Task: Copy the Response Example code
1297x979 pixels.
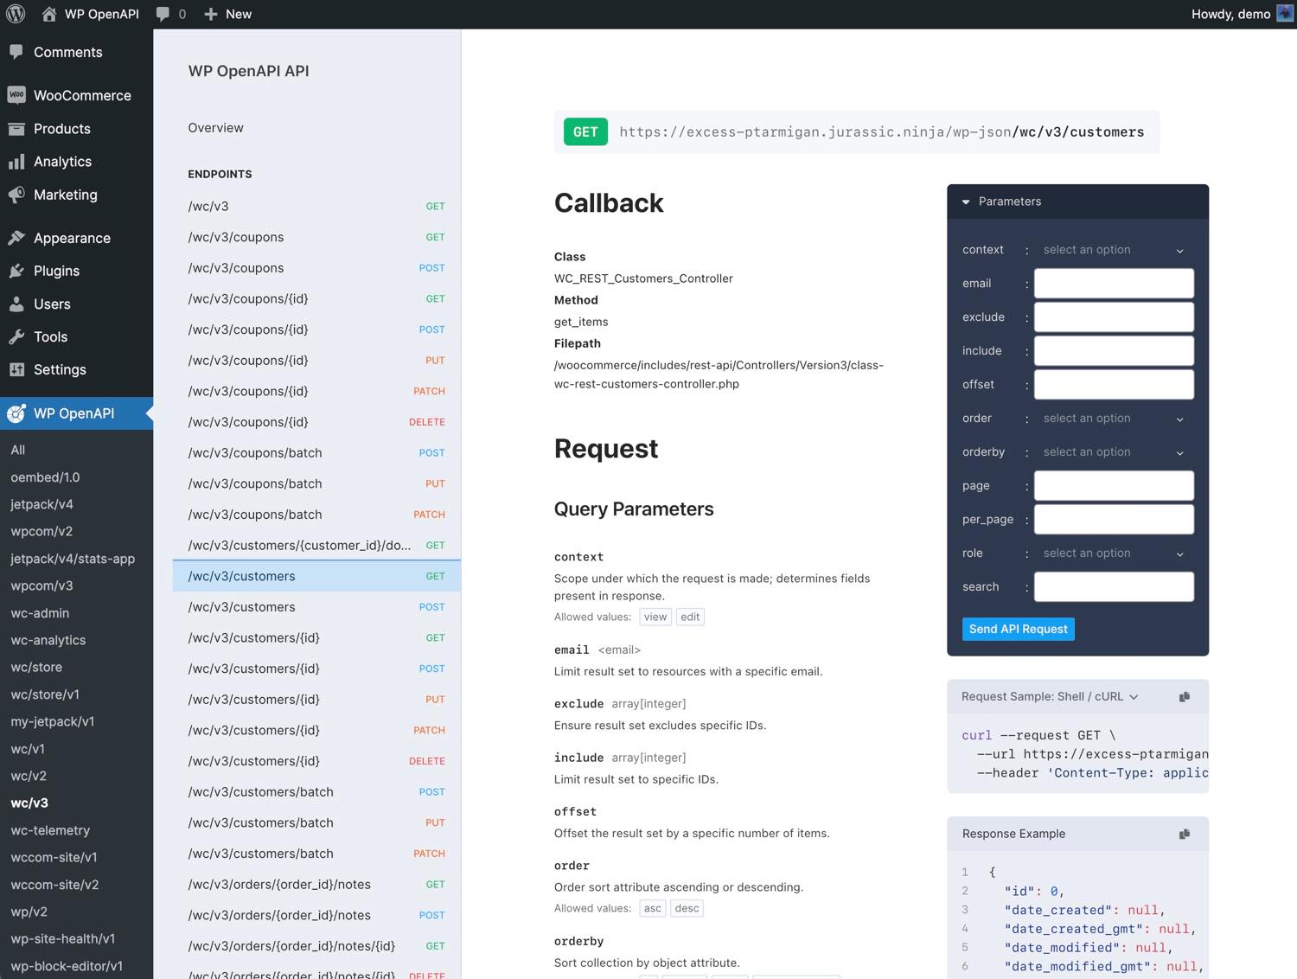Action: (x=1185, y=834)
